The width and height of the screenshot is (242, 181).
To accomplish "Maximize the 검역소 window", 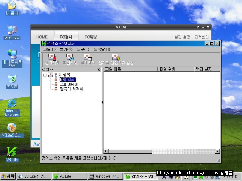I will coord(212,44).
